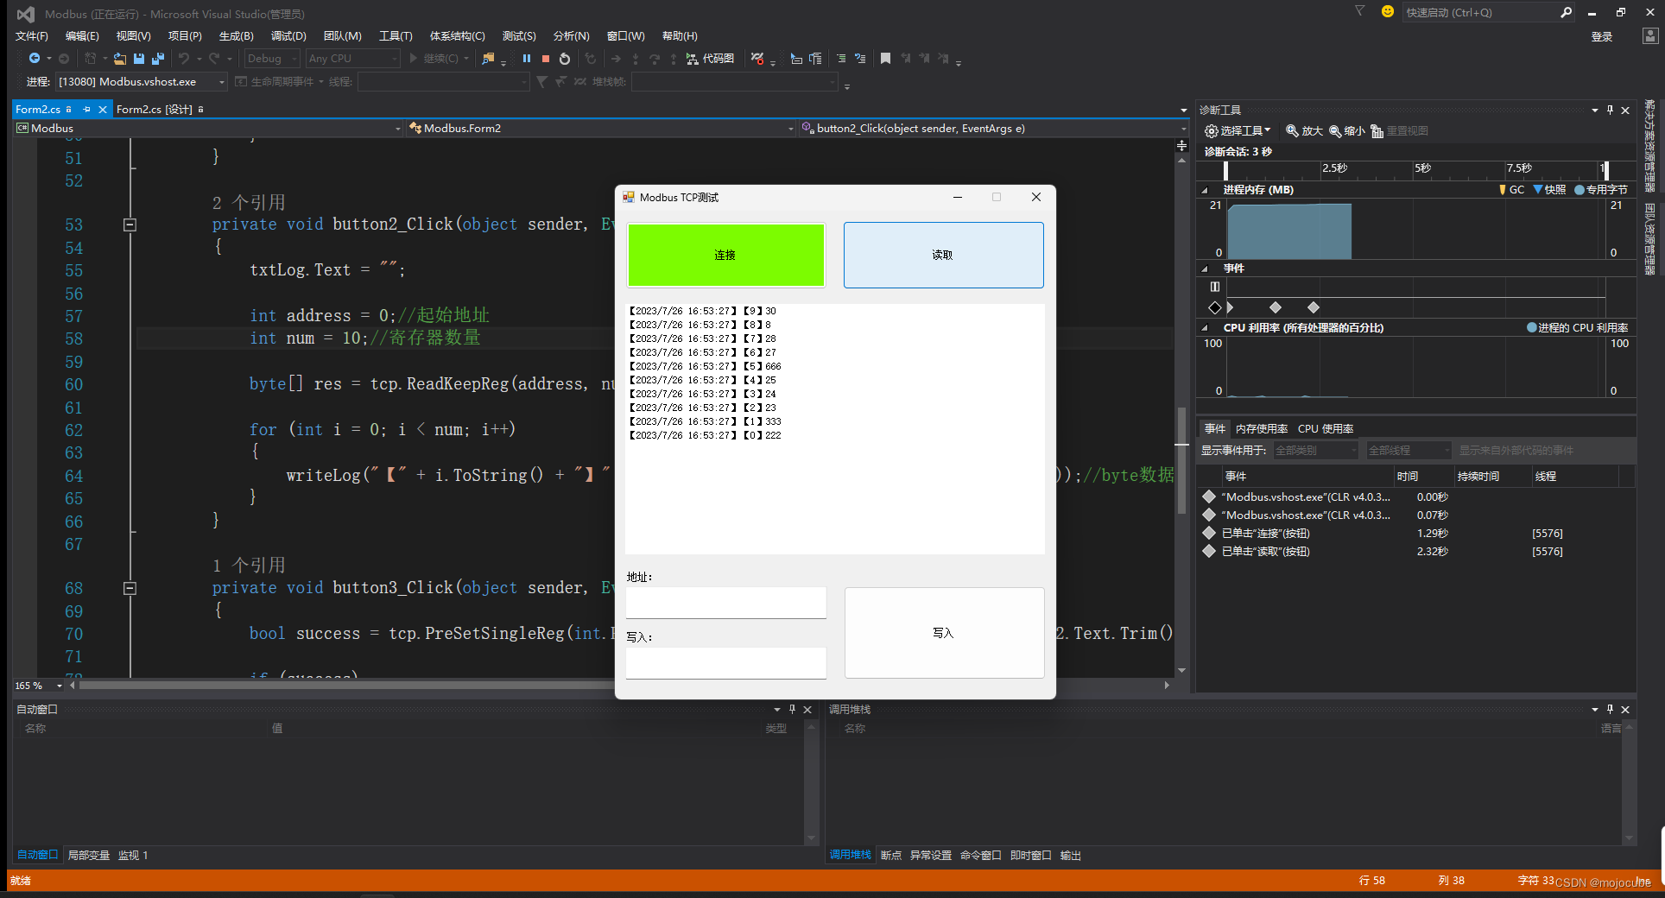Click the notifications filter funnel icon
The width and height of the screenshot is (1665, 898).
pos(1360,11)
